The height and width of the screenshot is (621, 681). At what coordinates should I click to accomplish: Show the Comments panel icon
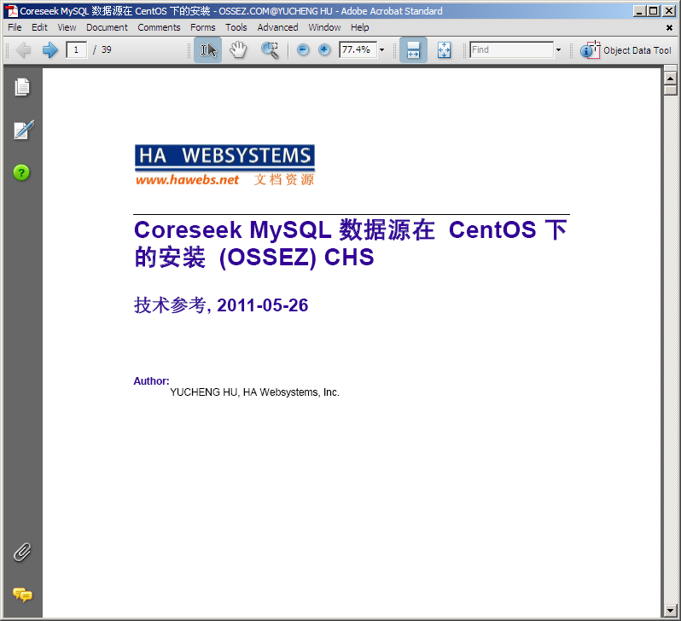click(x=22, y=595)
